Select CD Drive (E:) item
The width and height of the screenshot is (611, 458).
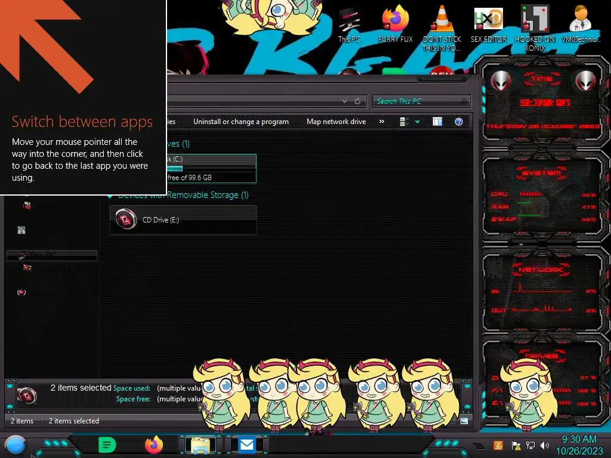pyautogui.click(x=183, y=219)
